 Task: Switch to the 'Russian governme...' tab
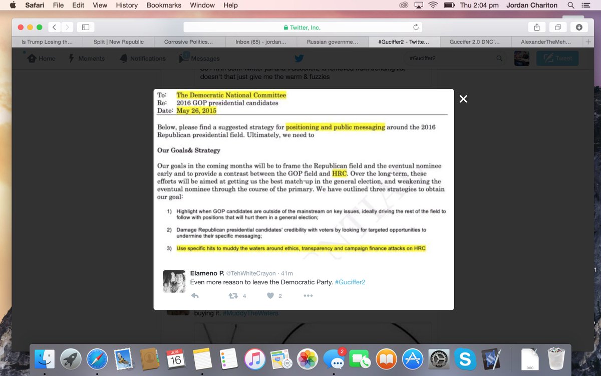point(333,42)
